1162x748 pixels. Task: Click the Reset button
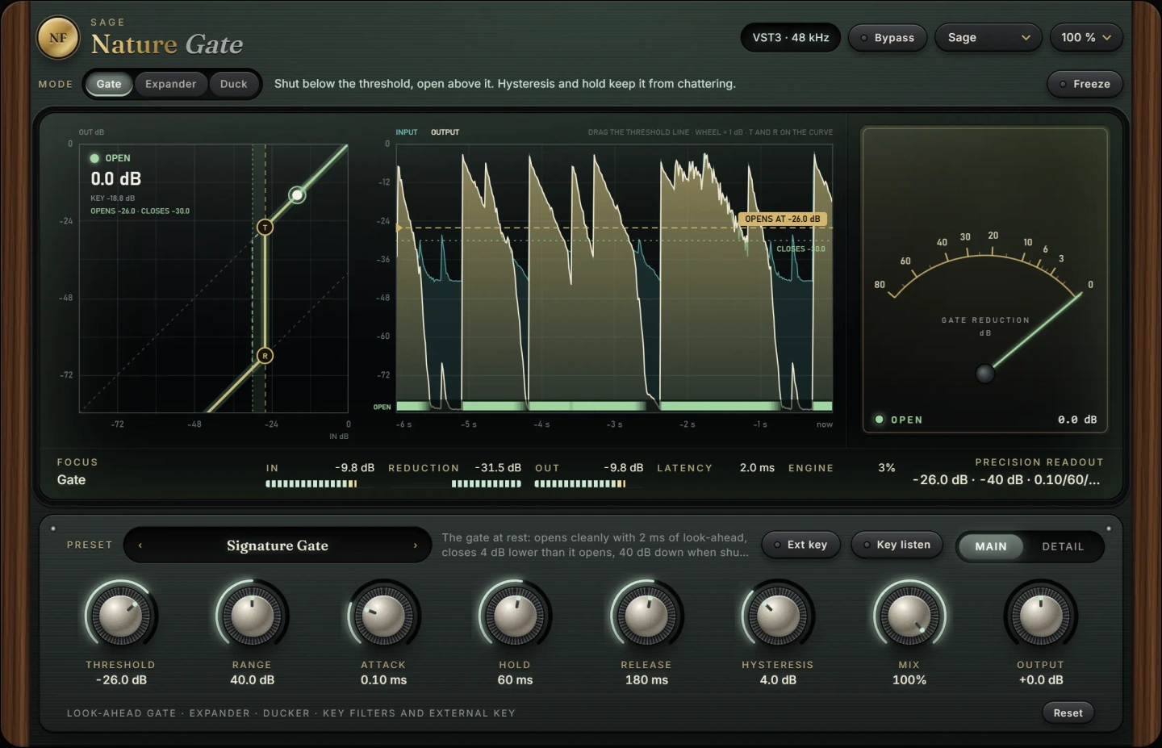point(1068,712)
